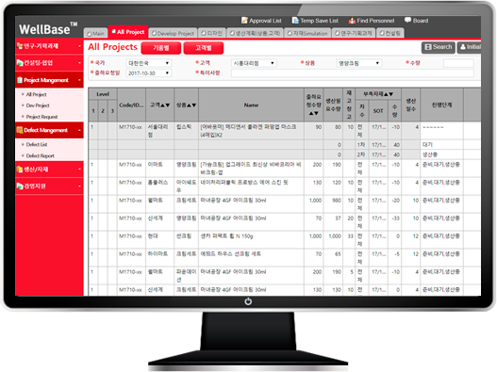Image resolution: width=497 pixels, height=372 pixels.
Task: Click the disk icon on the Search button
Action: (428, 47)
